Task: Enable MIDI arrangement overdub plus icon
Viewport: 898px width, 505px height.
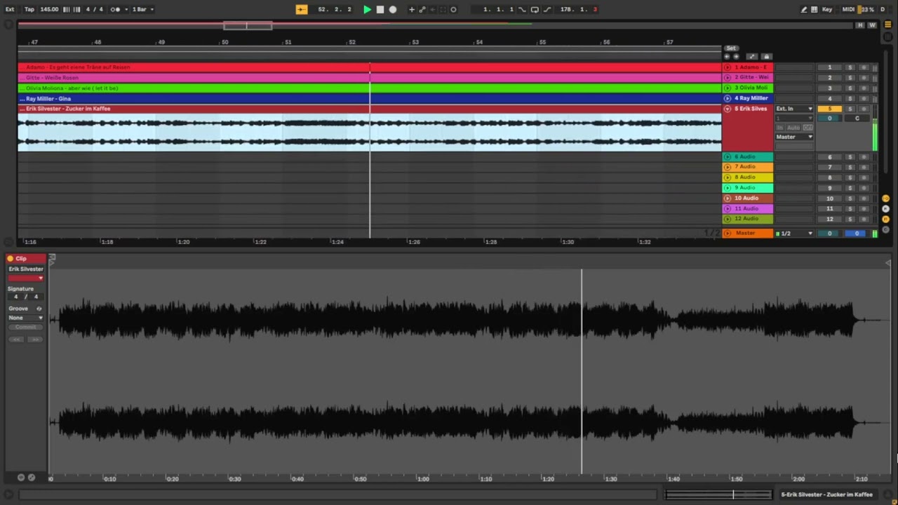Action: point(412,9)
